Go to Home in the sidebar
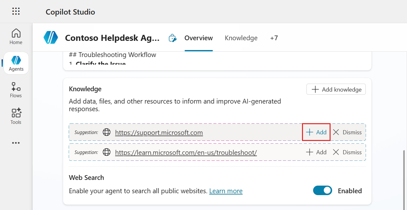Image resolution: width=407 pixels, height=210 pixels. pos(16,36)
